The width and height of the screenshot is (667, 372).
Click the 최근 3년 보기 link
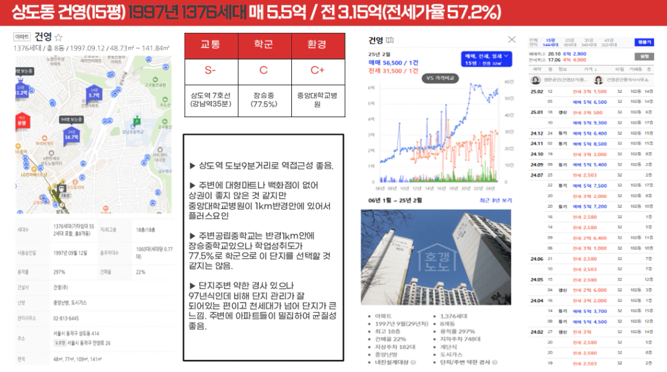(x=496, y=200)
